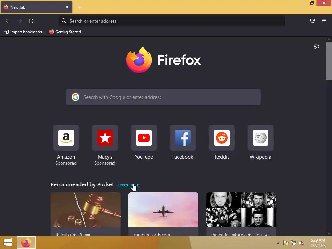
Task: Open network tray icon
Action: [x=294, y=243]
